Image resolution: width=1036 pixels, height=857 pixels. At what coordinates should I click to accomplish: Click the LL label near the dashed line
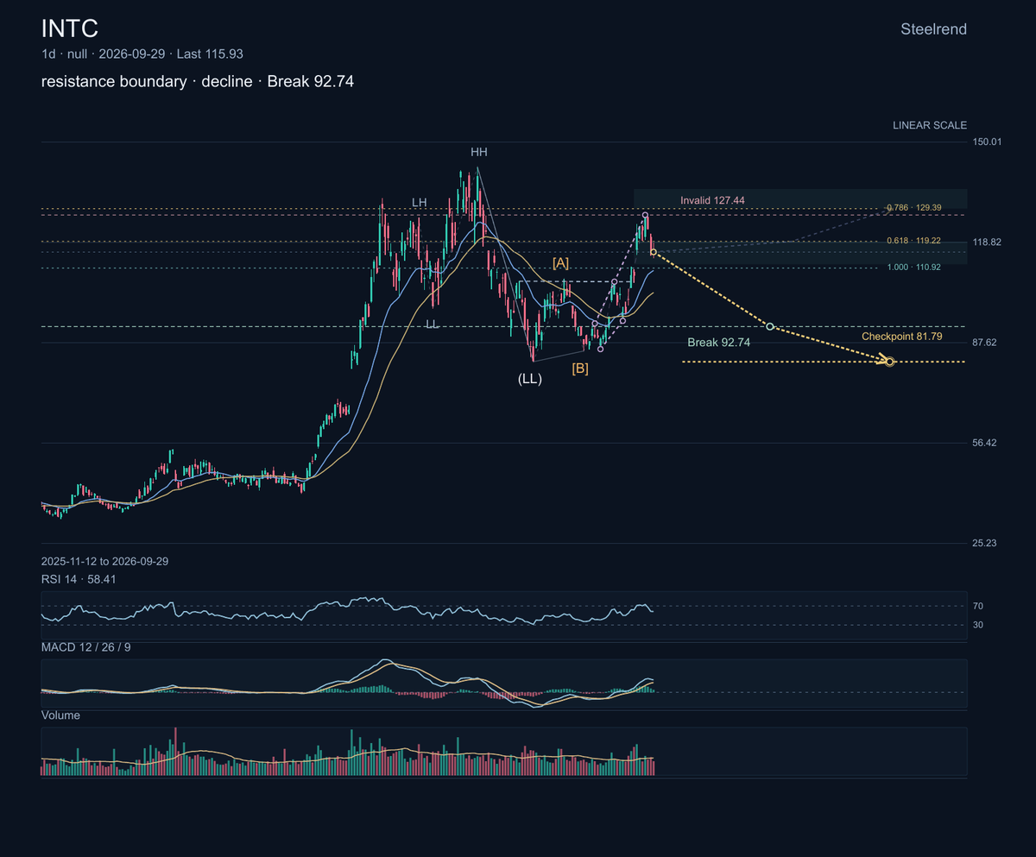click(432, 324)
